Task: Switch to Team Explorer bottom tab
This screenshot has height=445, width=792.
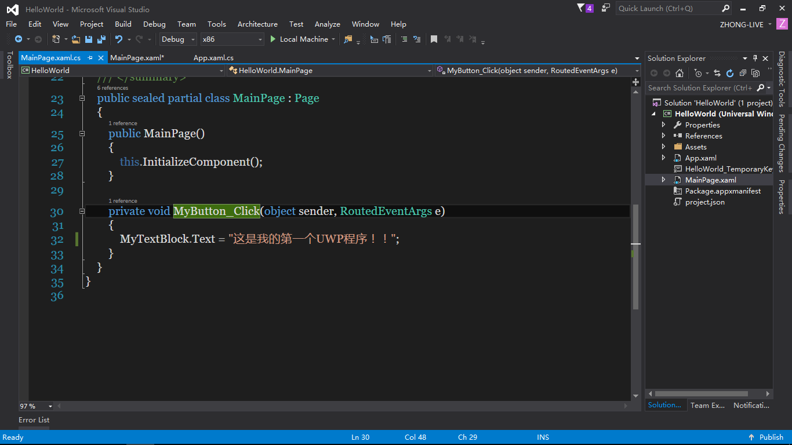Action: 707,406
